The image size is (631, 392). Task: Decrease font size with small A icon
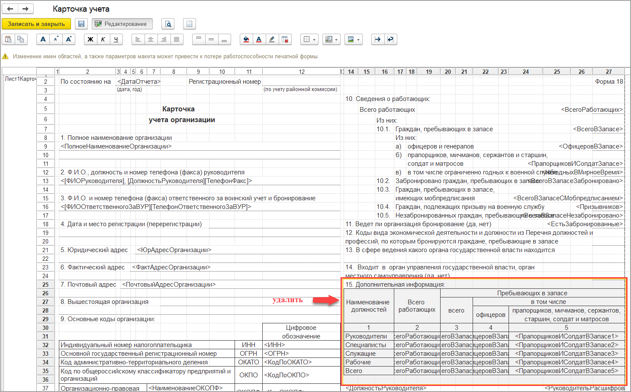point(56,39)
